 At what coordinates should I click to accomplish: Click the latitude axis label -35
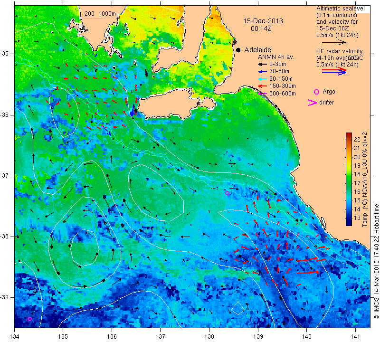tap(5, 54)
